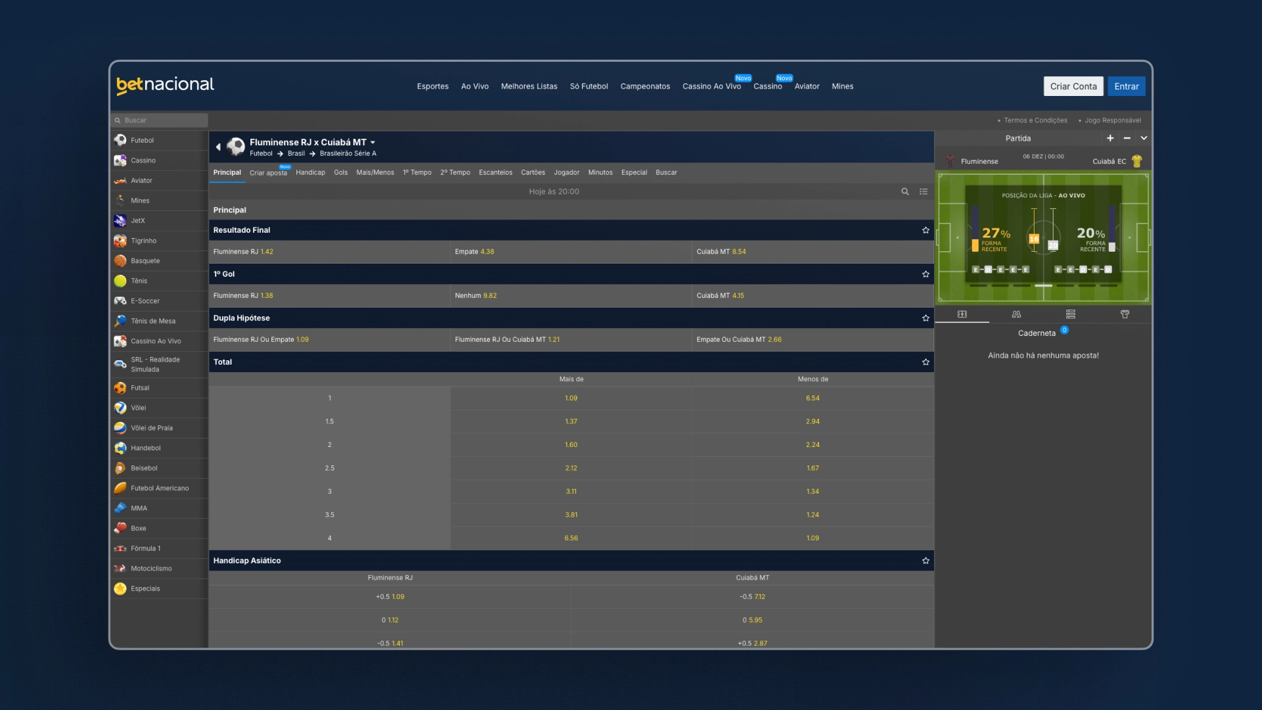Viewport: 1262px width, 710px height.
Task: Toggle favorite star on Handicap Asiático
Action: pyautogui.click(x=925, y=561)
